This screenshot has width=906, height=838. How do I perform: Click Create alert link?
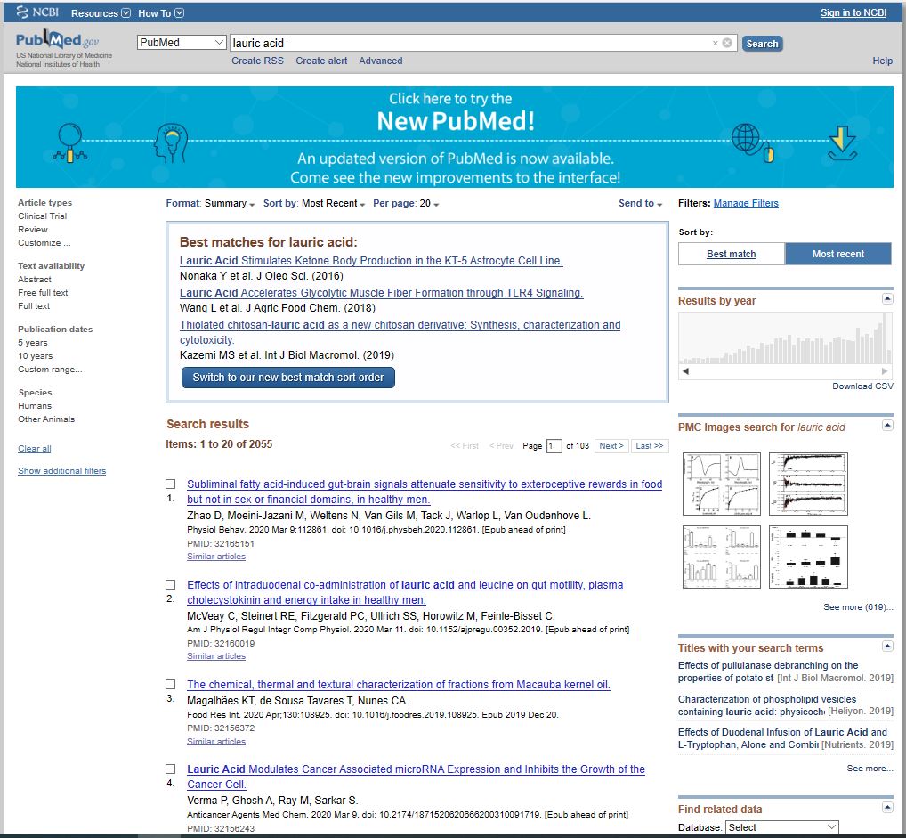point(321,61)
